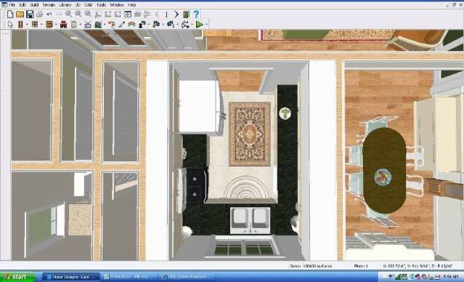Open the Library menu
Image resolution: width=464 pixels, height=282 pixels.
pos(65,5)
